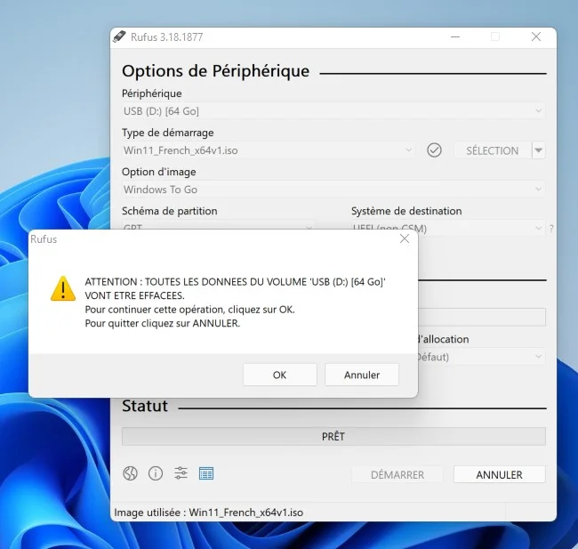This screenshot has height=549, width=578.
Task: Click the ISO checksum checkmark icon
Action: click(434, 150)
